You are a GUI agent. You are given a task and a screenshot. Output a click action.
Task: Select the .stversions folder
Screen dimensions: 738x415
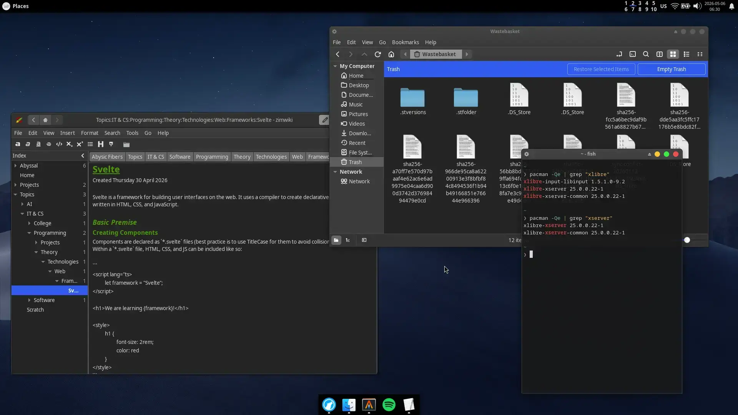(413, 101)
